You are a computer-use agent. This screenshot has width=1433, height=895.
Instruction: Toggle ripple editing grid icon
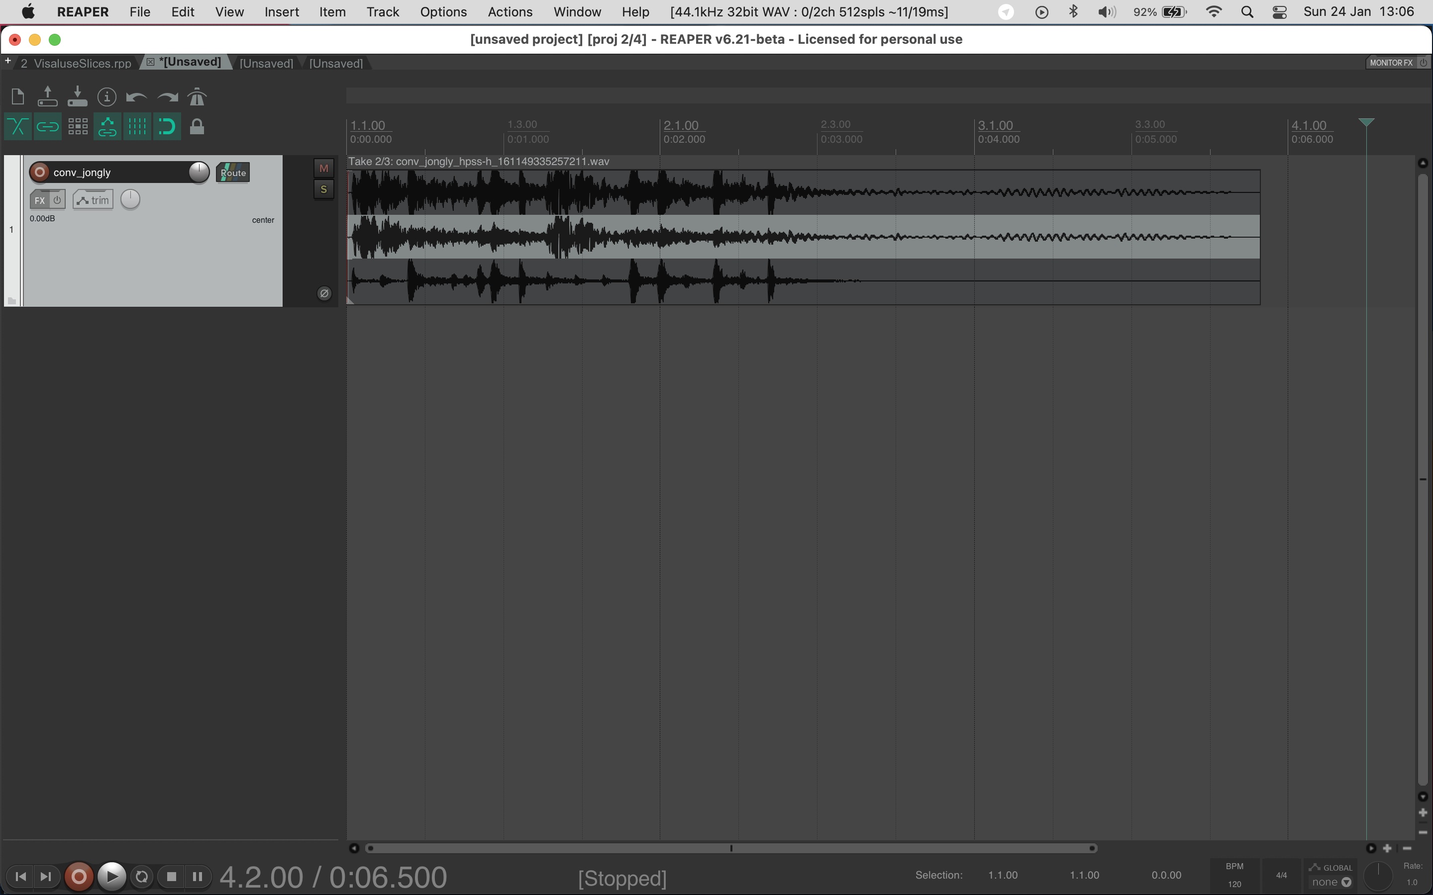tap(78, 127)
